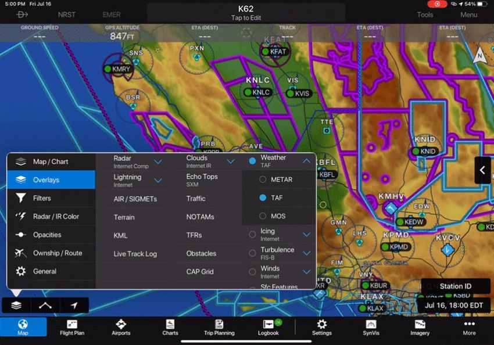Tap the KBUR airport marker

(x=375, y=286)
